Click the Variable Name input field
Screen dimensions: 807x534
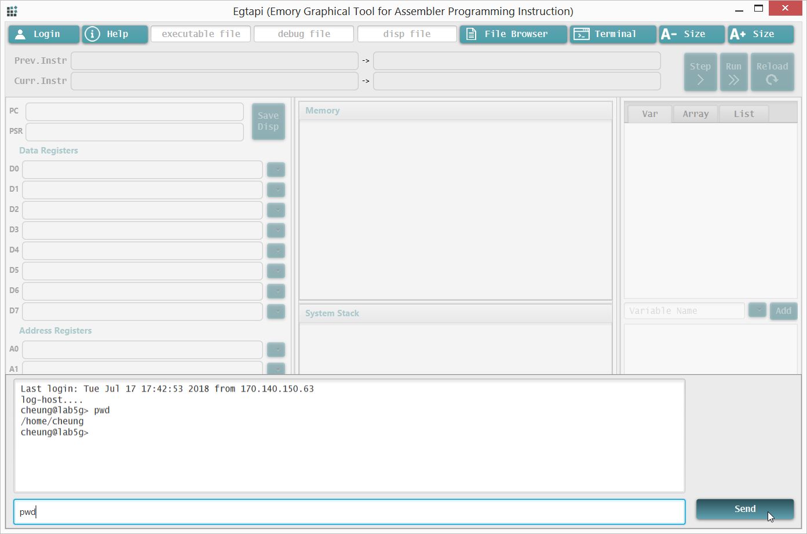tap(684, 311)
